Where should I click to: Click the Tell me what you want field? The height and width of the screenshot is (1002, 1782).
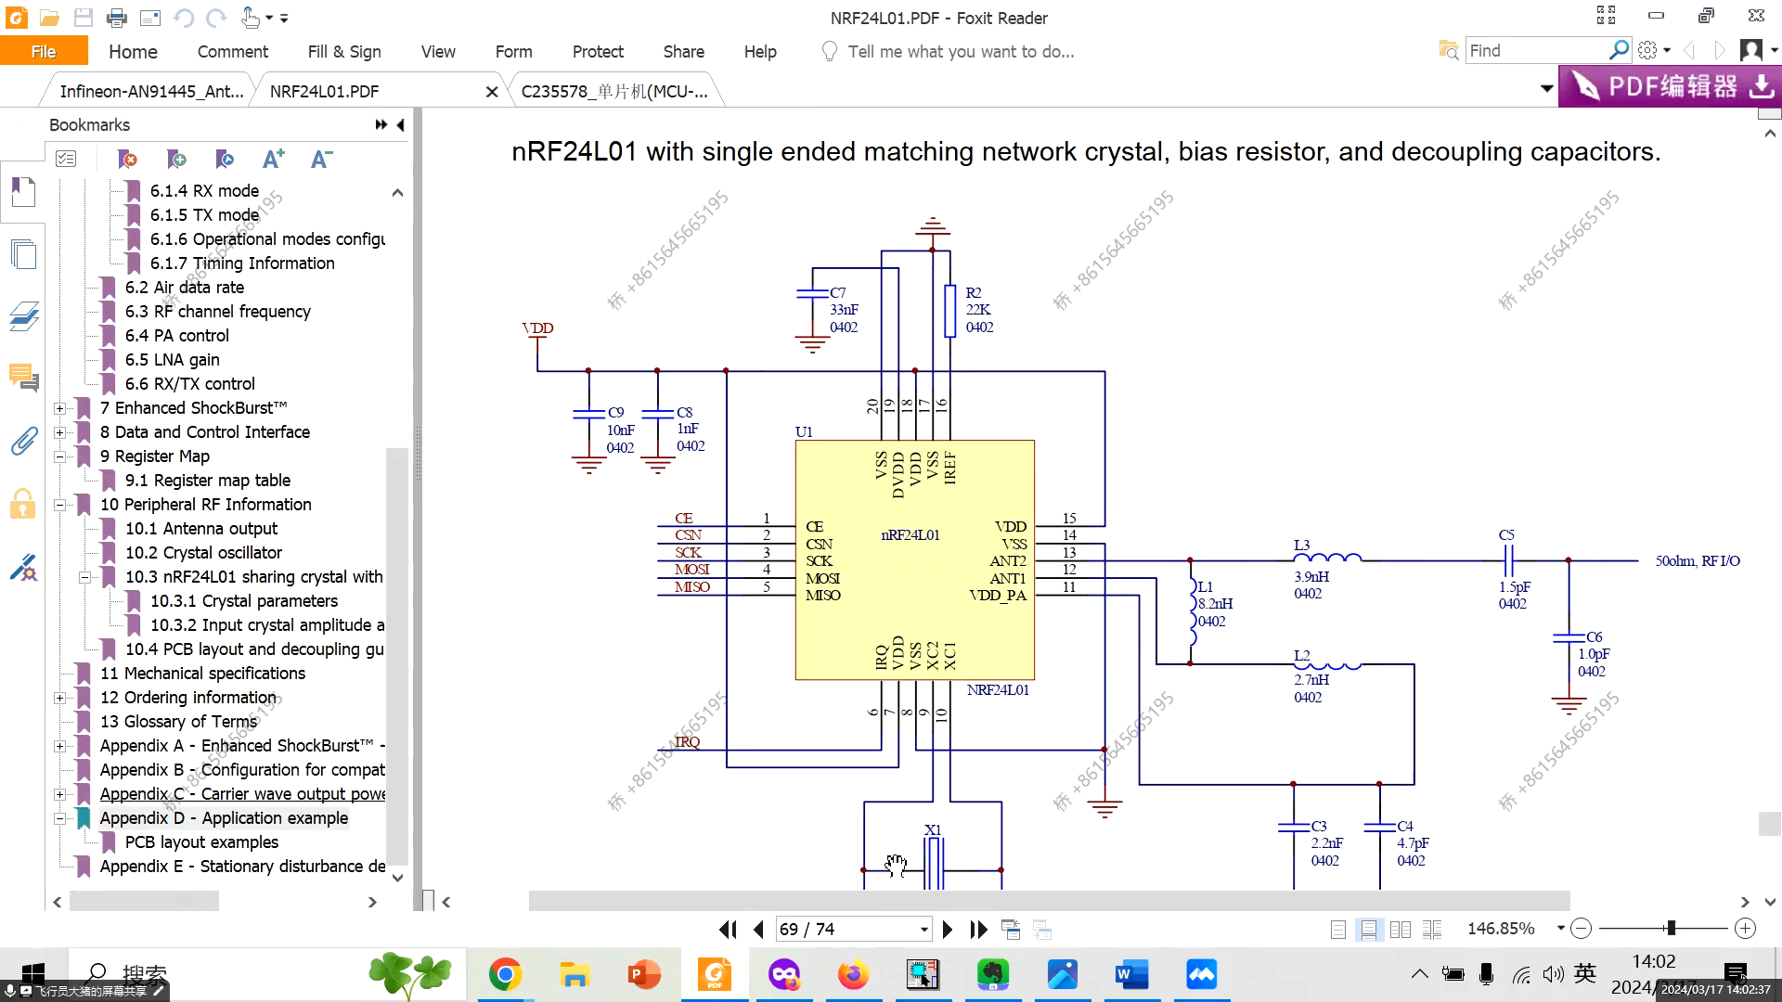(961, 51)
